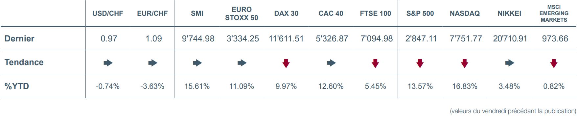Click the S&P 500 downward trend arrow
The width and height of the screenshot is (577, 123).
click(420, 63)
